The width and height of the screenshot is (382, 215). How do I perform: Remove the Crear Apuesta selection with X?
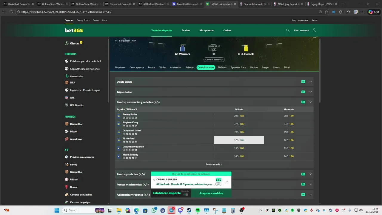pyautogui.click(x=154, y=180)
